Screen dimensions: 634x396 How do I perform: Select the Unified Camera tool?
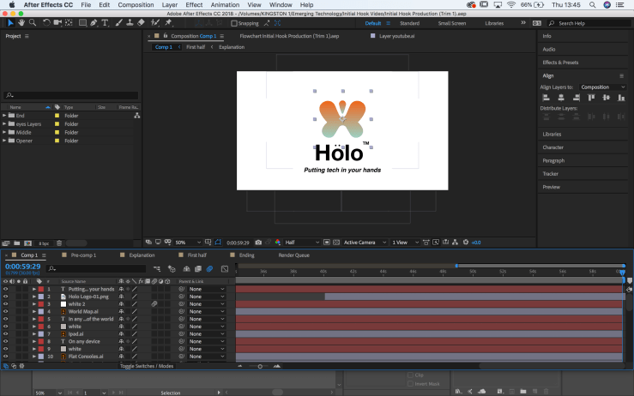pyautogui.click(x=57, y=22)
